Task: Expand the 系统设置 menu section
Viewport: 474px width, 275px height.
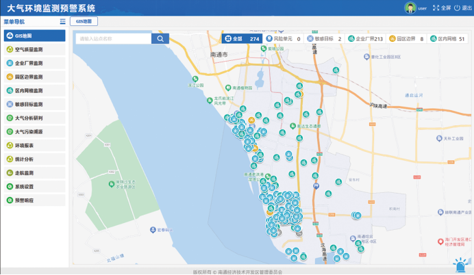Action: tap(34, 186)
